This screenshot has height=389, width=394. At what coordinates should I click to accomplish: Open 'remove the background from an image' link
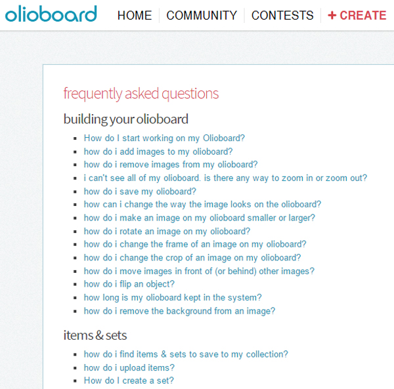point(180,312)
